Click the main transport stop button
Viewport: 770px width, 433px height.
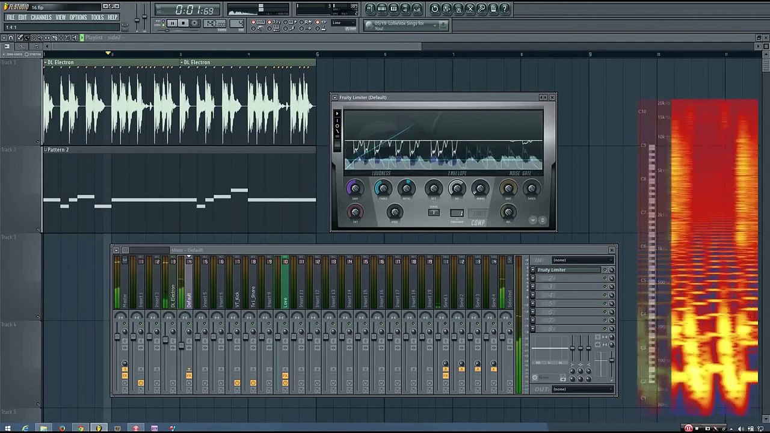[x=183, y=23]
